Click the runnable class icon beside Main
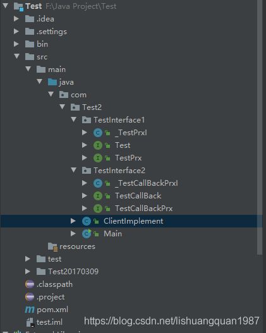The image size is (266, 333). (87, 234)
